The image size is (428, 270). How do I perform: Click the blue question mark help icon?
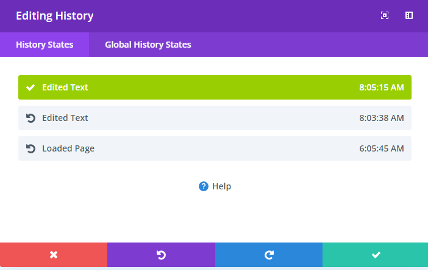204,186
